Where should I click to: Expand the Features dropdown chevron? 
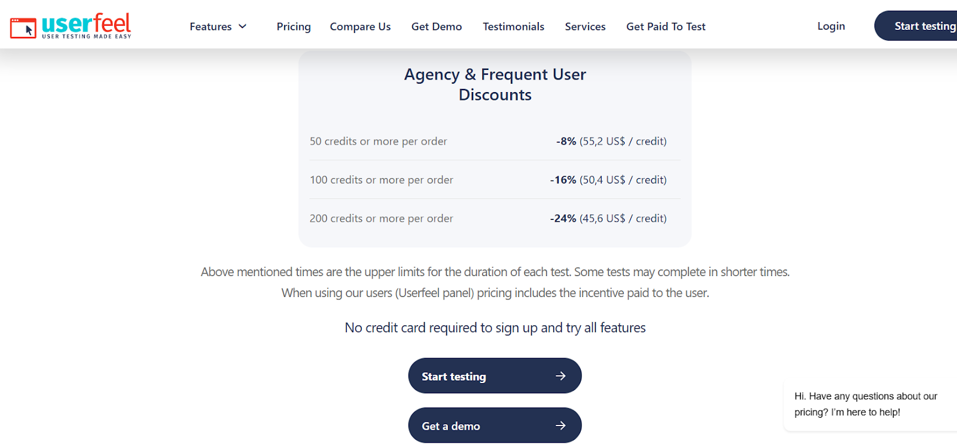(242, 26)
